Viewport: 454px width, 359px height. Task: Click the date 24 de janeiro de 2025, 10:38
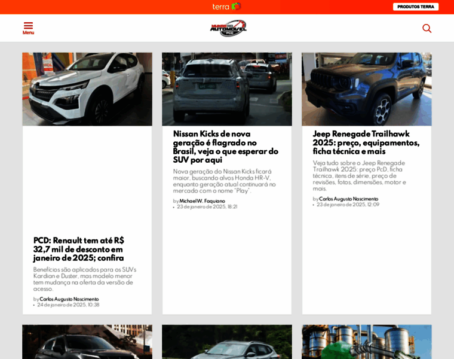click(68, 305)
